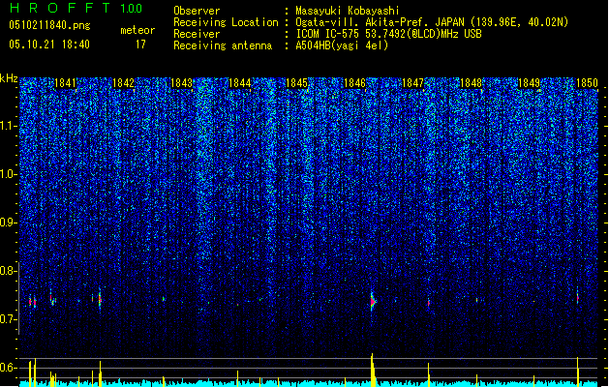This screenshot has width=609, height=387.
Task: Click the kHz axis unit label
Action: pos(9,78)
